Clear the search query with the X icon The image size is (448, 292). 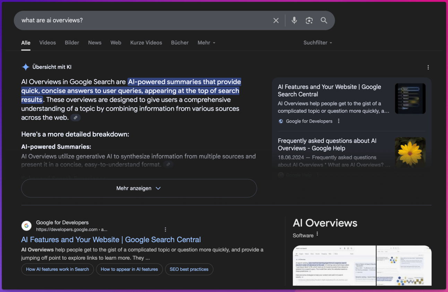pyautogui.click(x=276, y=20)
